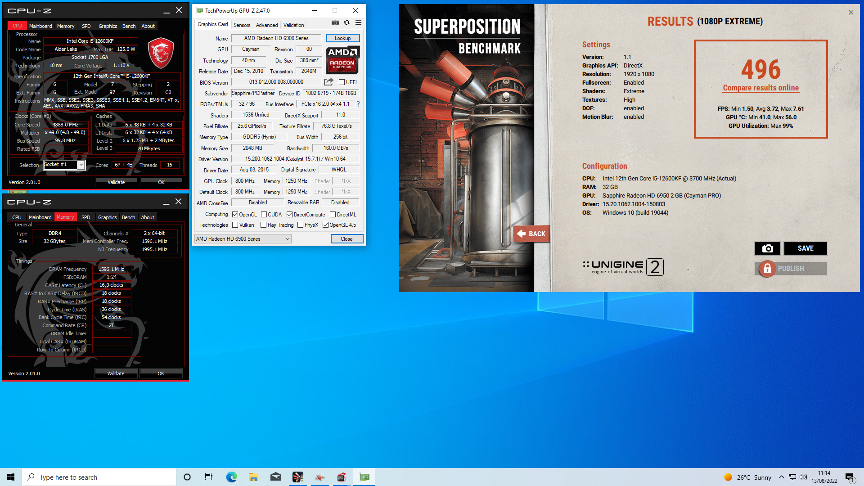The height and width of the screenshot is (486, 864).
Task: Click Validate in the bottom CPU-Z window
Action: [x=116, y=373]
